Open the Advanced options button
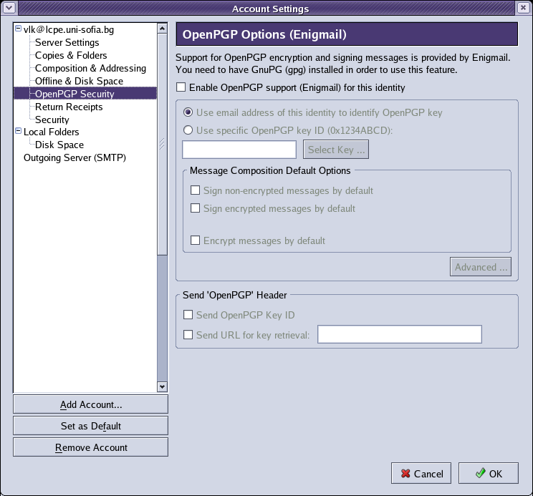 point(481,267)
